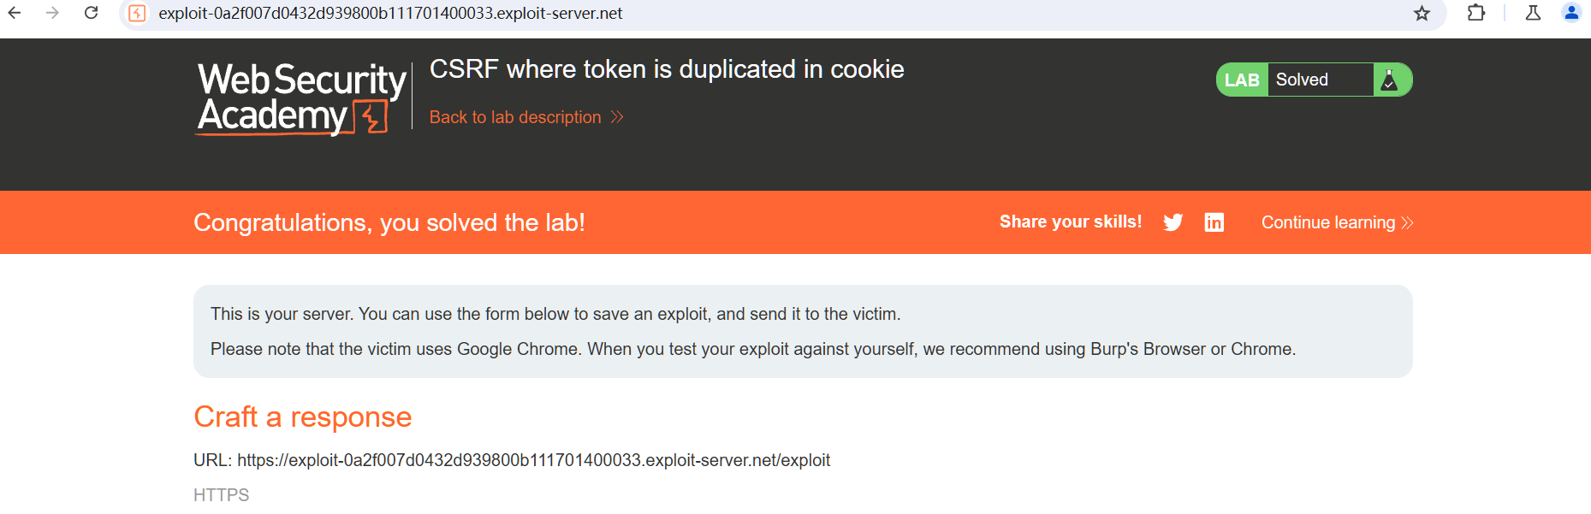Screen dimensions: 1591x514
Task: Focus the address bar URL
Action: [390, 14]
